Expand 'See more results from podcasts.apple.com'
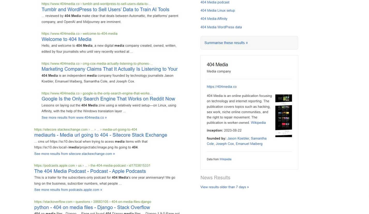The height and width of the screenshot is (214, 369). (68, 190)
